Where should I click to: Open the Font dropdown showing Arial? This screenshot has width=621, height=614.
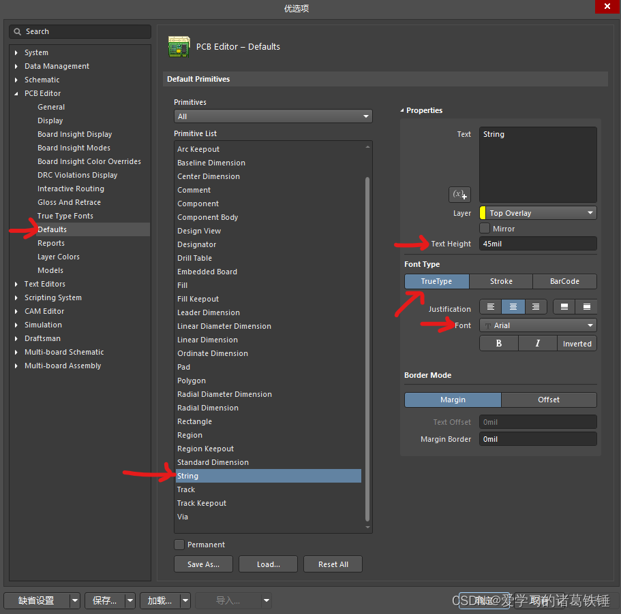(538, 325)
